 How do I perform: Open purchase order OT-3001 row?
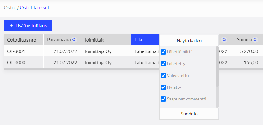[x=16, y=51]
